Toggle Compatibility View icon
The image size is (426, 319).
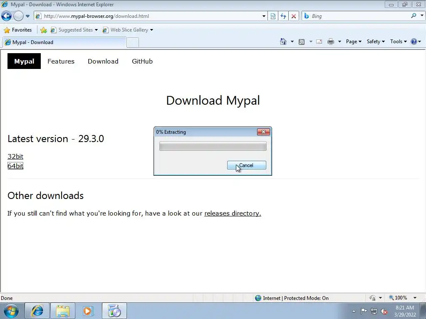(x=273, y=16)
